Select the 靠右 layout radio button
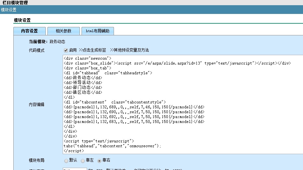 (x=99, y=161)
